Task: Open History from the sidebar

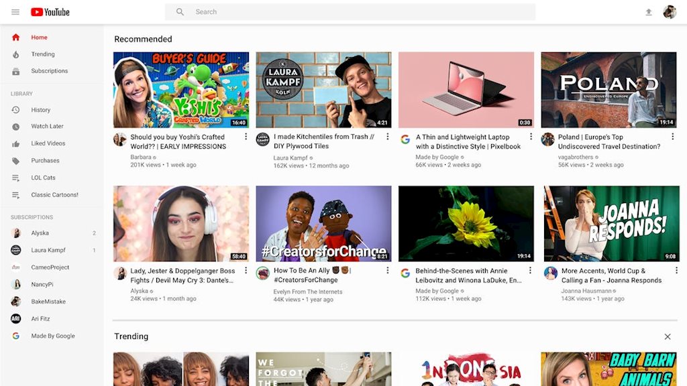Action: pyautogui.click(x=40, y=110)
